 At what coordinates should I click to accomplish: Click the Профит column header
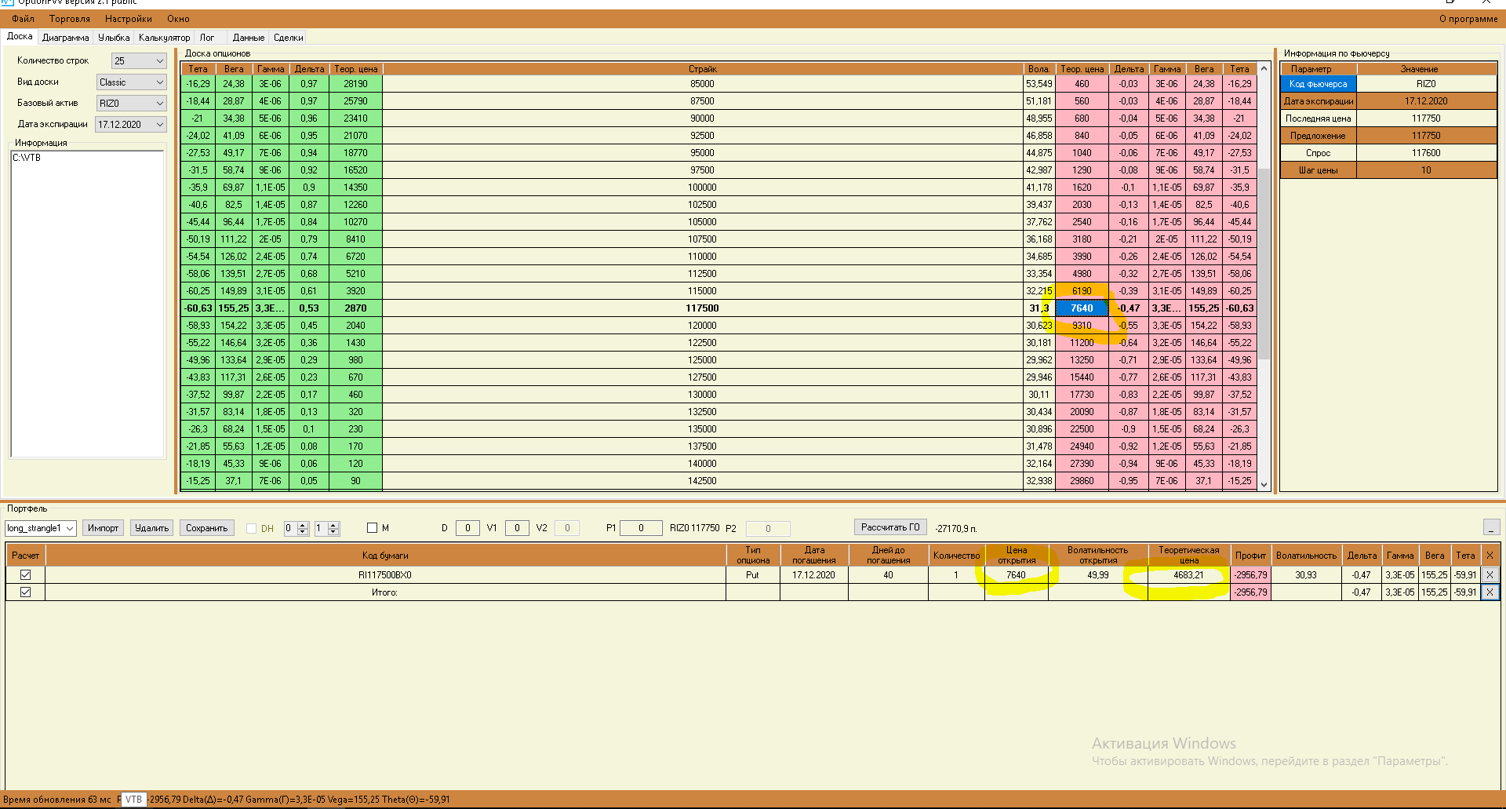(1250, 556)
